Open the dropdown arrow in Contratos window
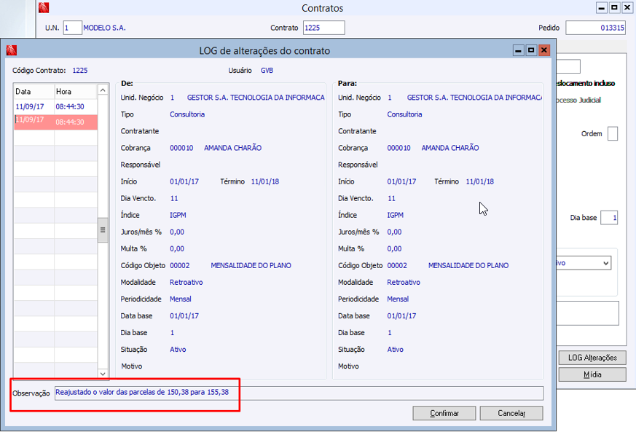 click(x=606, y=263)
